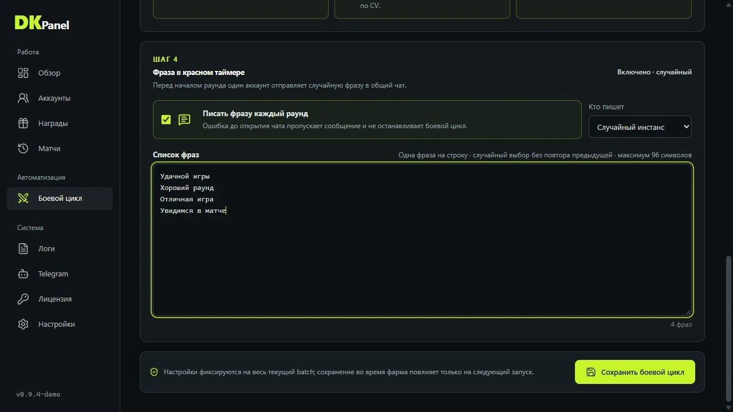The width and height of the screenshot is (733, 412).
Task: Select Боевой цикл in the sidebar
Action: click(60, 198)
